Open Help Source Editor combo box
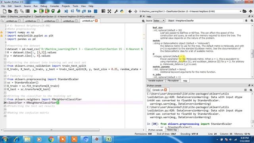This screenshot has width=254, height=143. pyautogui.click(x=159, y=21)
